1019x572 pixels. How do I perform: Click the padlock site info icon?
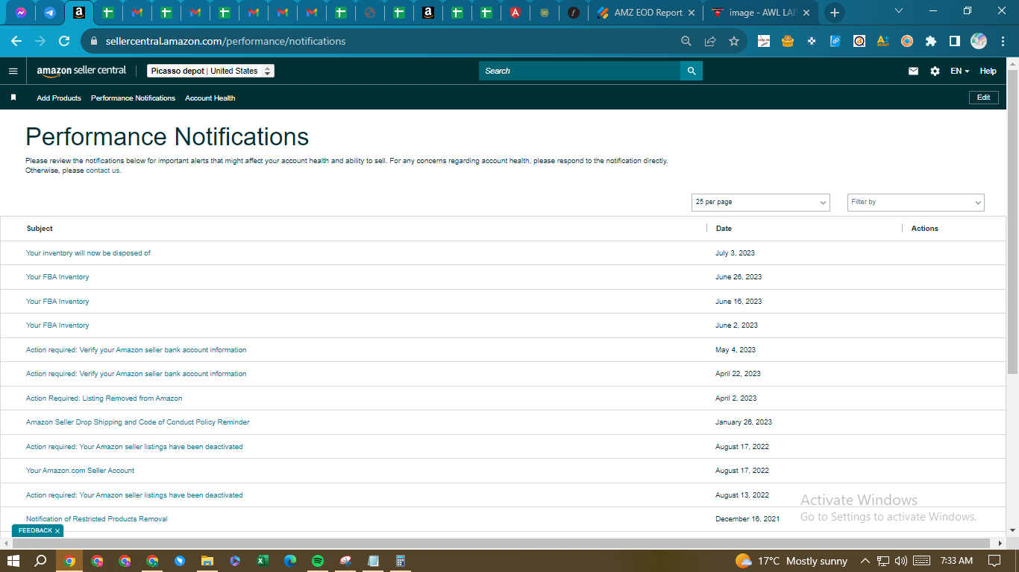pos(94,41)
